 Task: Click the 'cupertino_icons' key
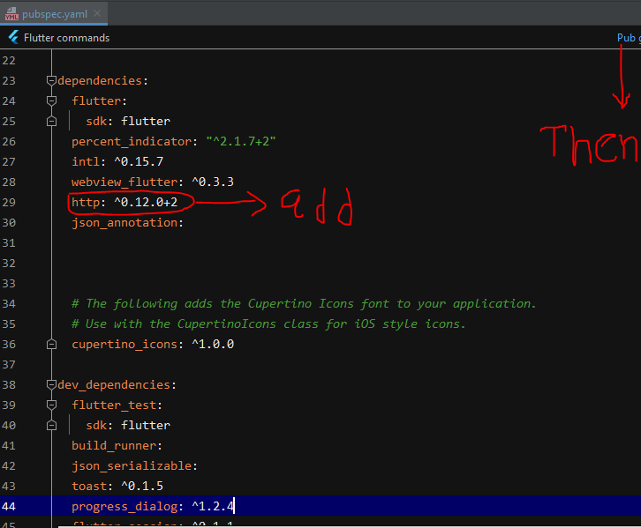(124, 345)
